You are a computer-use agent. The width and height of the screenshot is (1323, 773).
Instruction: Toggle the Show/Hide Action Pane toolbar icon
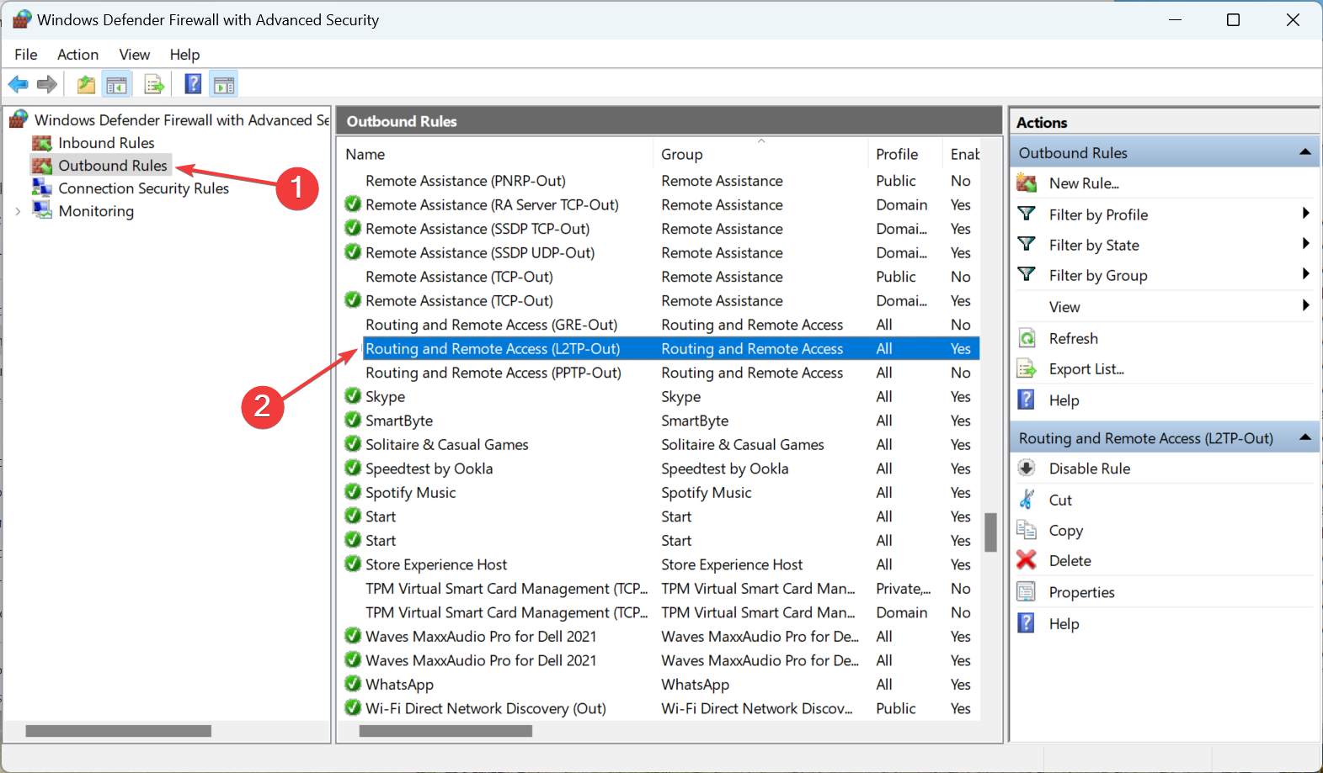click(224, 84)
